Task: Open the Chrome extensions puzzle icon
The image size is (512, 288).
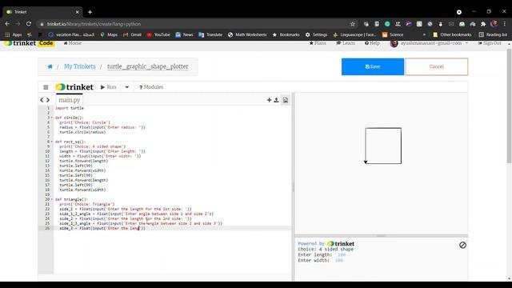Action: coord(483,24)
